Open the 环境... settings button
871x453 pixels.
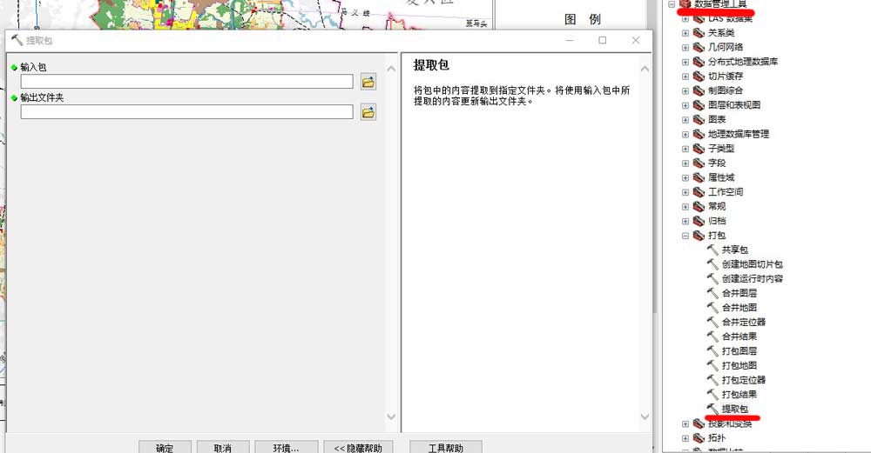pos(286,448)
